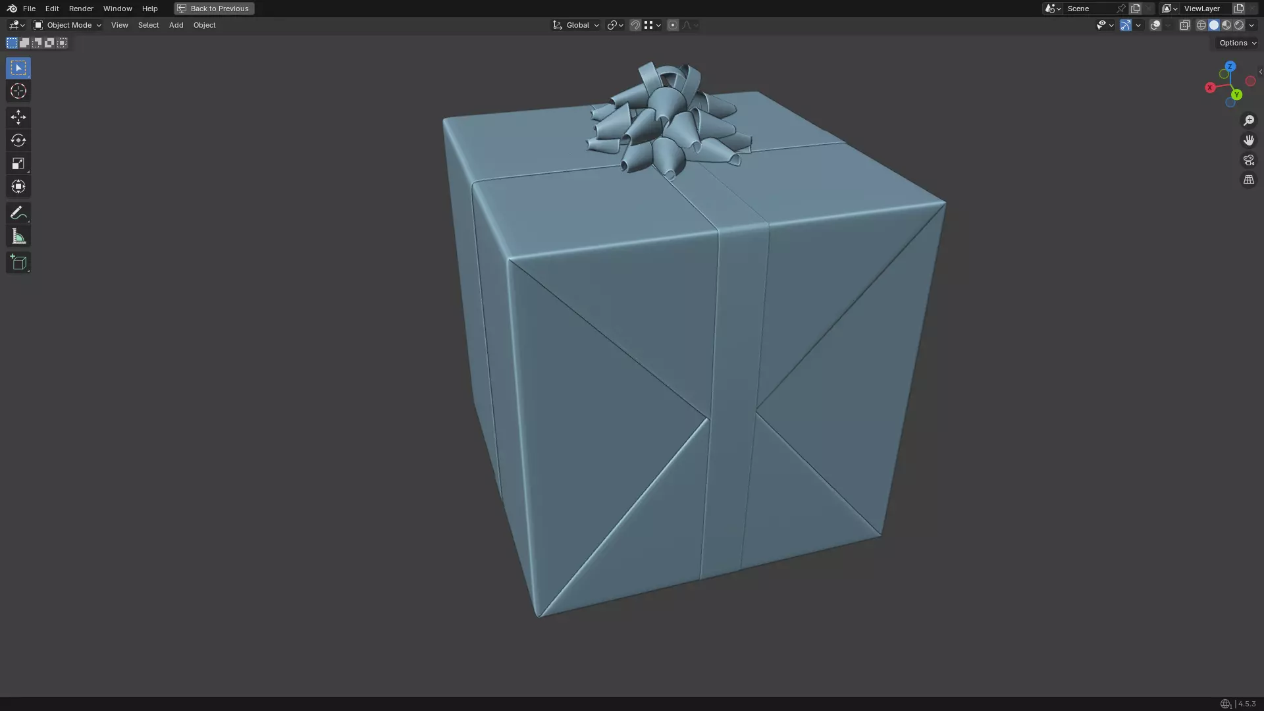Click the blue Z axis gizmo ball

tap(1230, 66)
